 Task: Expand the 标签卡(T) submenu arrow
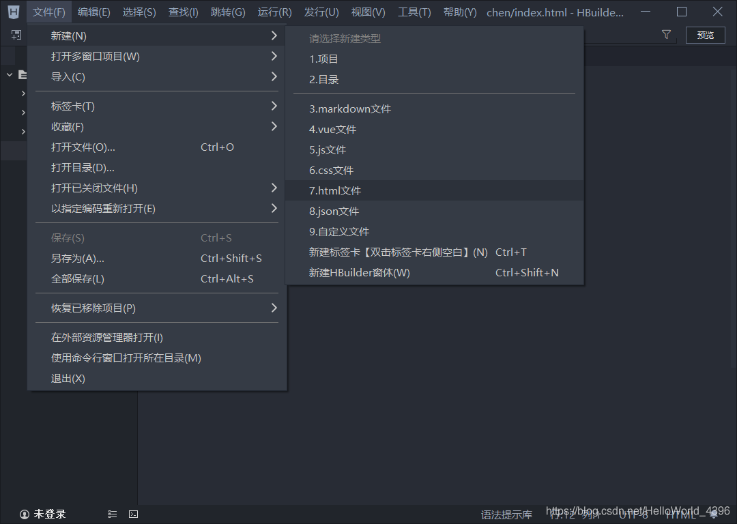pos(274,106)
